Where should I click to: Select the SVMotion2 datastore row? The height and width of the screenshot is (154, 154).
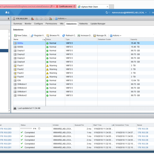[83, 88]
